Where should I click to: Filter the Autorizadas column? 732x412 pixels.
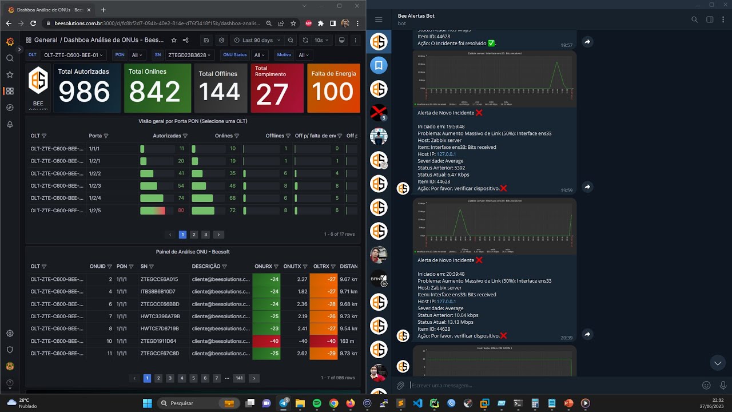(185, 136)
